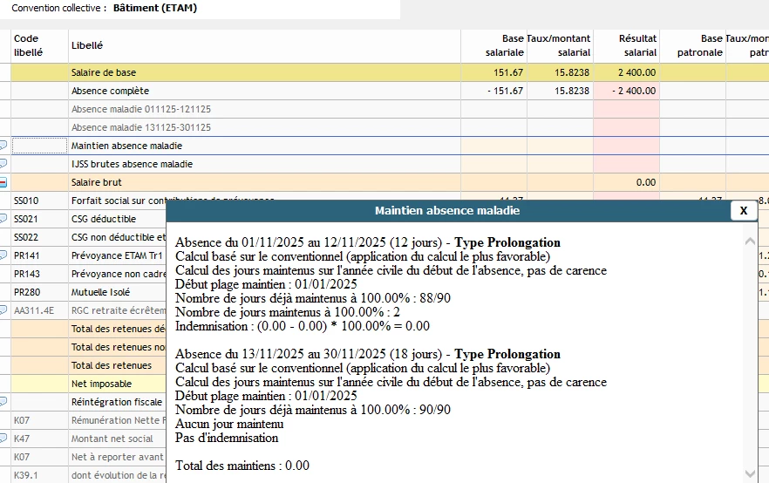Click popup scrollbar up arrow
This screenshot has width=769, height=483.
pos(750,241)
